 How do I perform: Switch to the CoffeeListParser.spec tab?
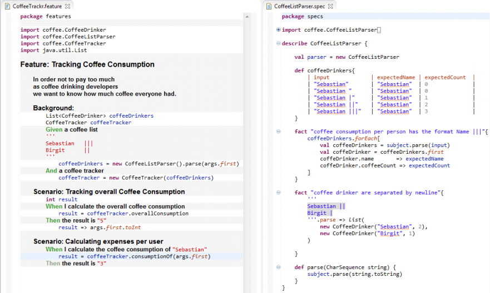[299, 6]
